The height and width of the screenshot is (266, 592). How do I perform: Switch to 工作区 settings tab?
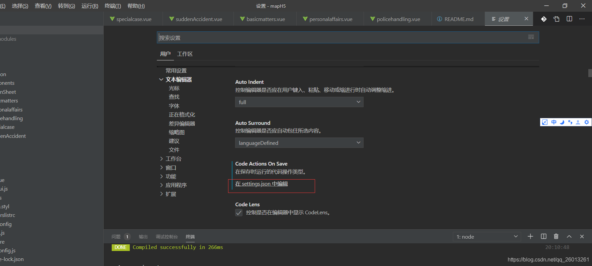pyautogui.click(x=185, y=54)
